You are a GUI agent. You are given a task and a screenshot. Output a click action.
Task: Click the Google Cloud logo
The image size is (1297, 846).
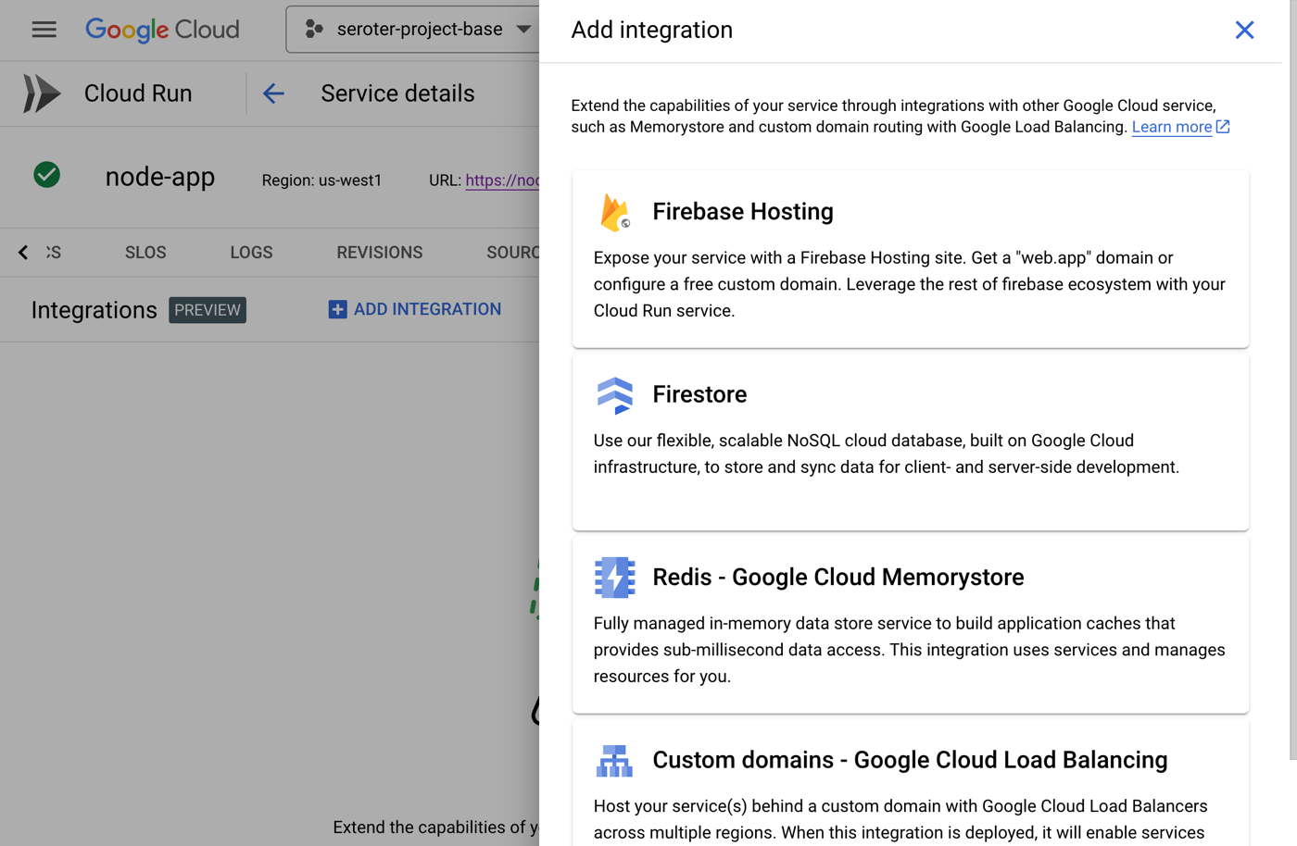pos(162,30)
